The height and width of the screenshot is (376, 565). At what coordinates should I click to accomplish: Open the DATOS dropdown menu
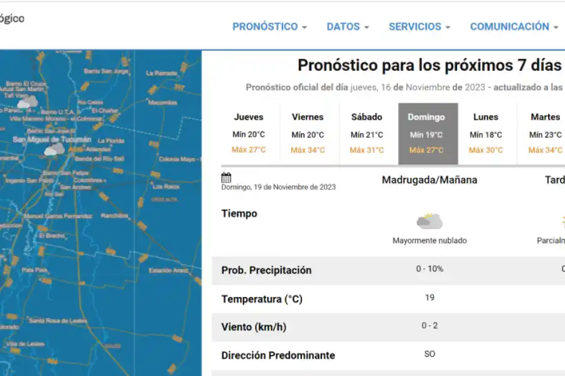click(347, 27)
